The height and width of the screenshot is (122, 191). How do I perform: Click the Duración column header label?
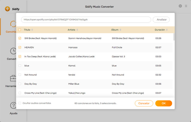(x=160, y=30)
